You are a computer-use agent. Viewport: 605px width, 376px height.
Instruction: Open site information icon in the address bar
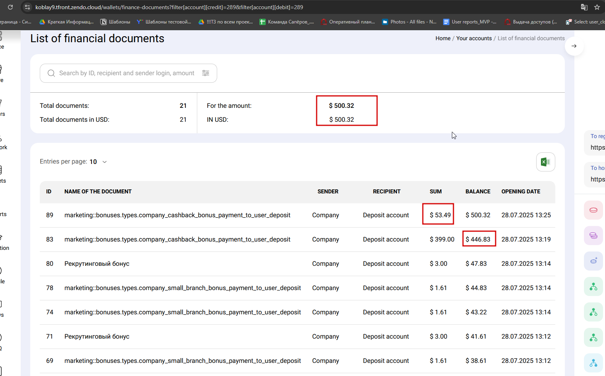27,7
